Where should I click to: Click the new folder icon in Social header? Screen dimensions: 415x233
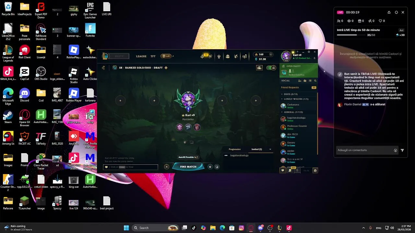click(x=305, y=81)
